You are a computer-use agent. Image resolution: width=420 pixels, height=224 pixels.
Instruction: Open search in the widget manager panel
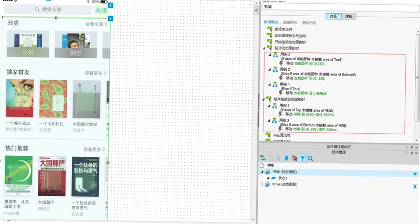click(310, 158)
